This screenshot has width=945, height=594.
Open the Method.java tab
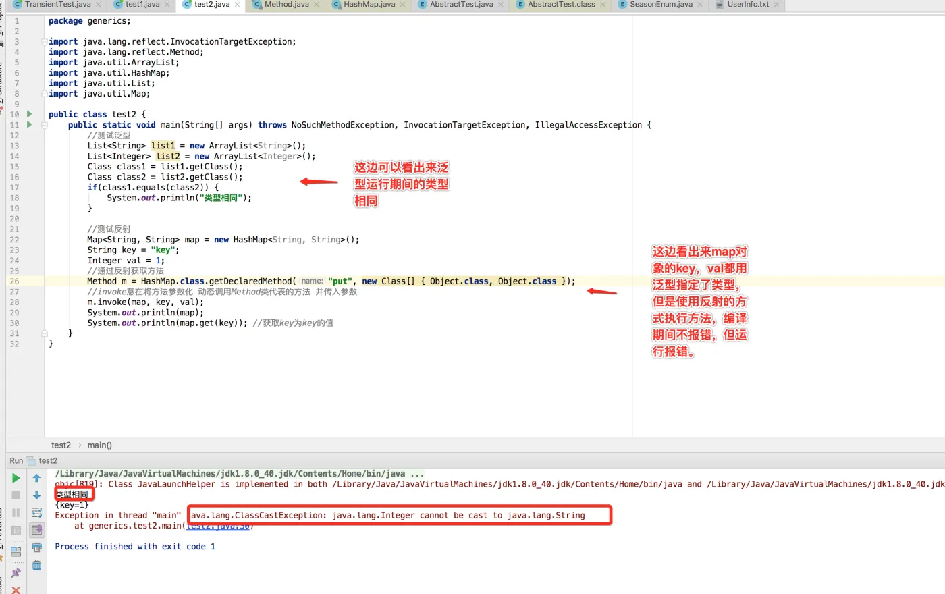click(286, 4)
